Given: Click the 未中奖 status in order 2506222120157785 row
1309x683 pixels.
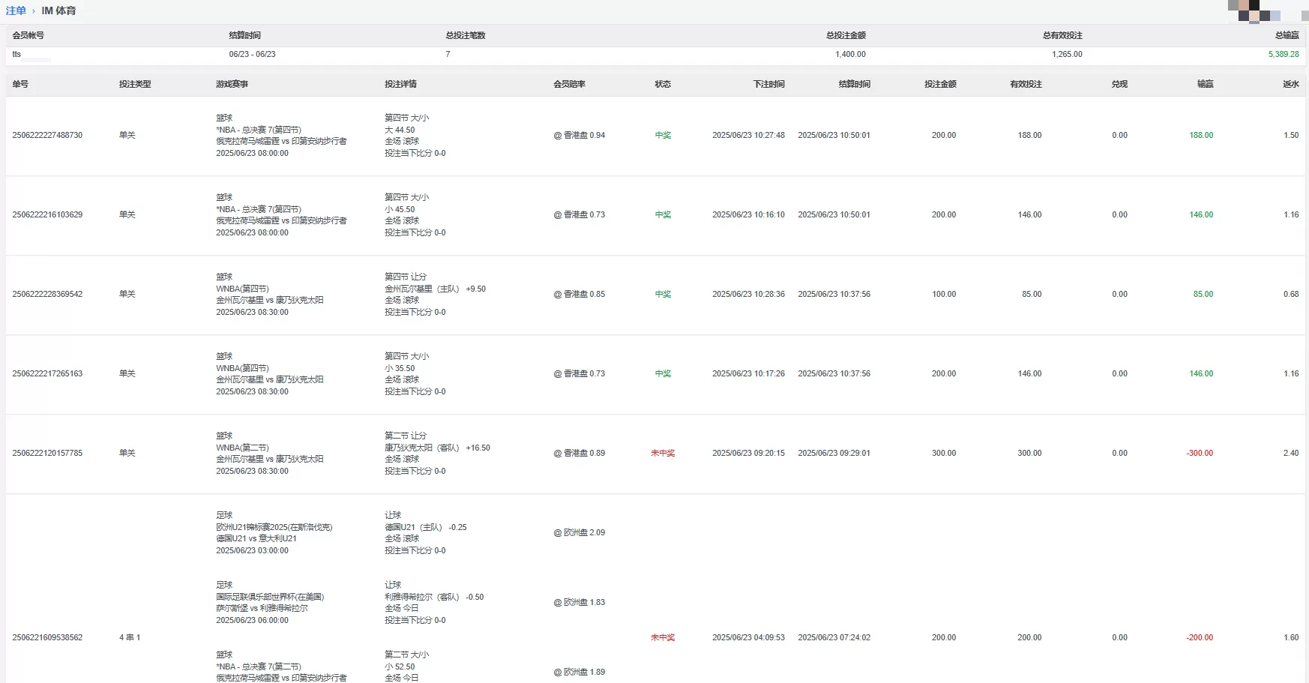Looking at the screenshot, I should tap(663, 453).
